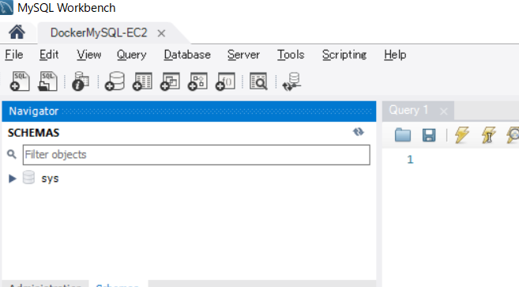This screenshot has width=519, height=287.
Task: Open the Database menu
Action: tap(187, 55)
